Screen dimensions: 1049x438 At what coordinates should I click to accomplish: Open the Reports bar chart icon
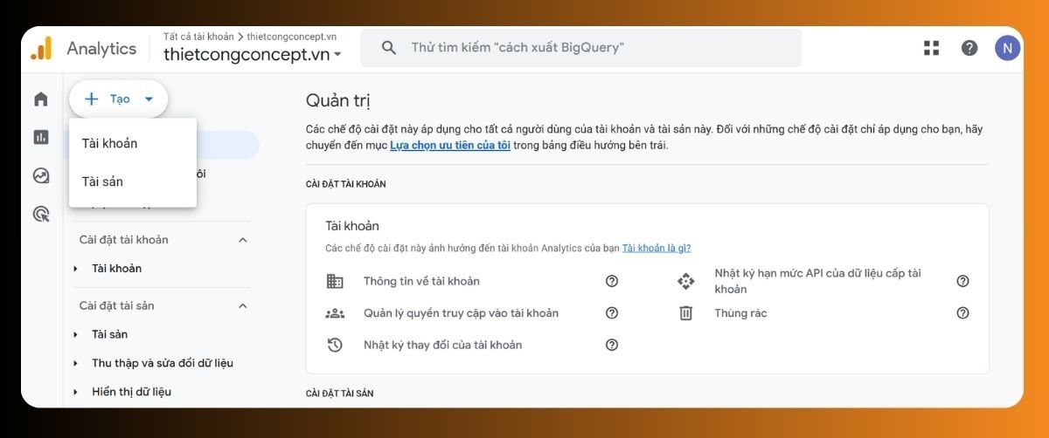point(41,137)
